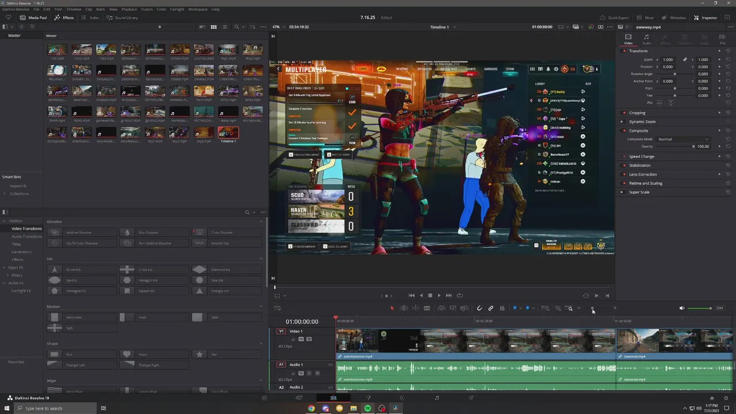
Task: Toggle the Inspector panel
Action: [x=706, y=18]
